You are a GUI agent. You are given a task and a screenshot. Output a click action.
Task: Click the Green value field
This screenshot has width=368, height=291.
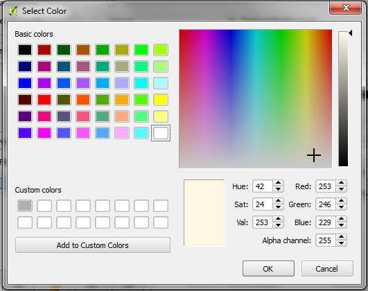pyautogui.click(x=326, y=204)
